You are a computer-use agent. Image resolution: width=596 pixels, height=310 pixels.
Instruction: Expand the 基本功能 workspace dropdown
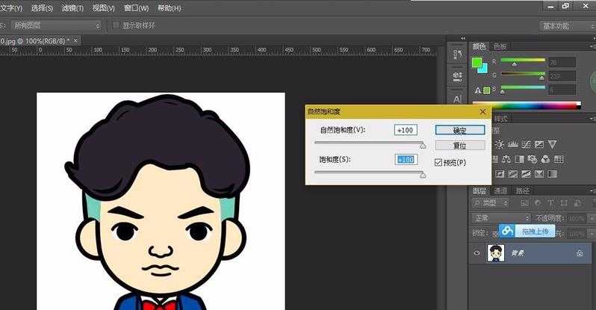coord(565,25)
